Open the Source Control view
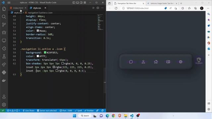 pos(4,24)
